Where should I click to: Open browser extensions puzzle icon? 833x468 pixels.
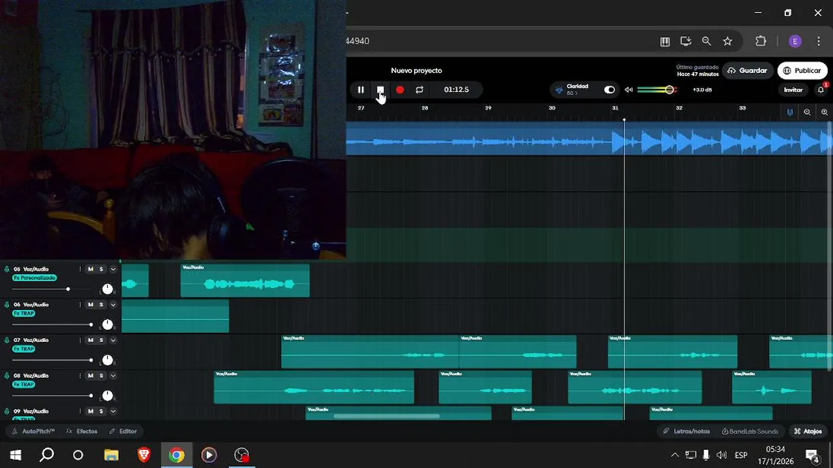click(761, 41)
